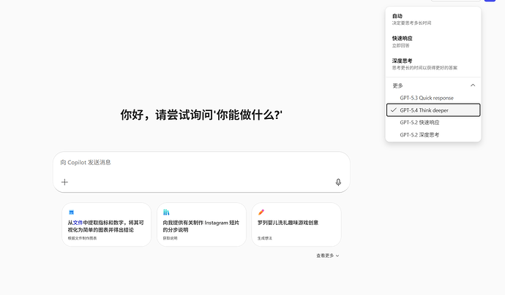Choose GPT-5.3 Quick response model

tap(433, 98)
